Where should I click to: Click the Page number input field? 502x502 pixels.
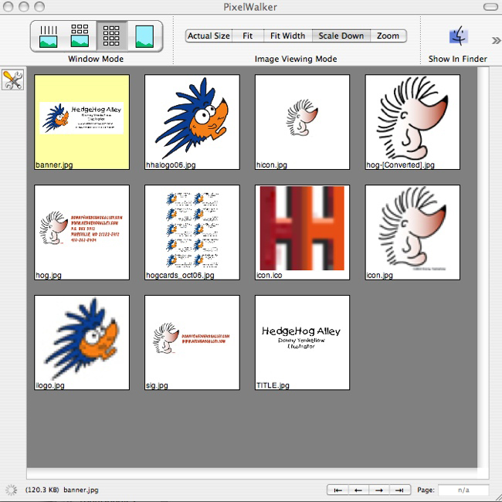[x=463, y=490]
